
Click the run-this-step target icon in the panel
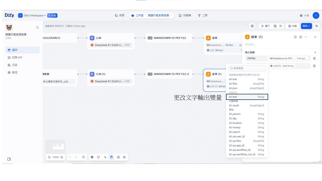[295, 37]
